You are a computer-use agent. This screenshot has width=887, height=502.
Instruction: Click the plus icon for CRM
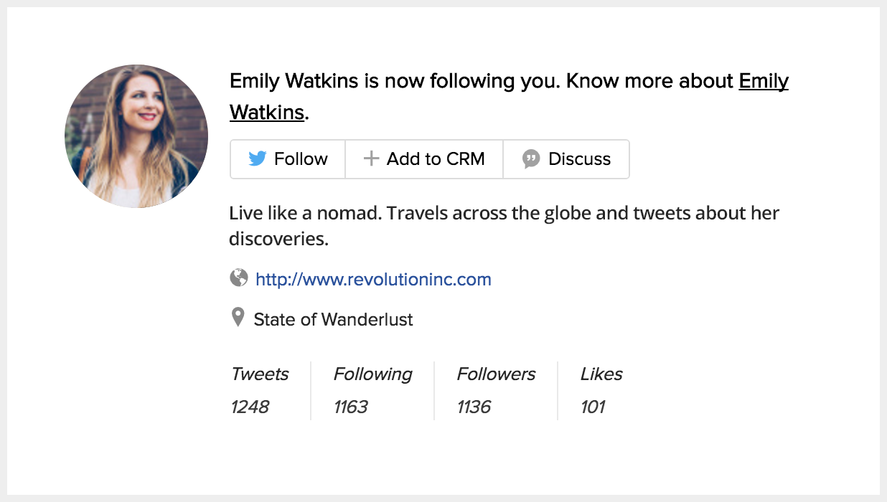point(371,159)
